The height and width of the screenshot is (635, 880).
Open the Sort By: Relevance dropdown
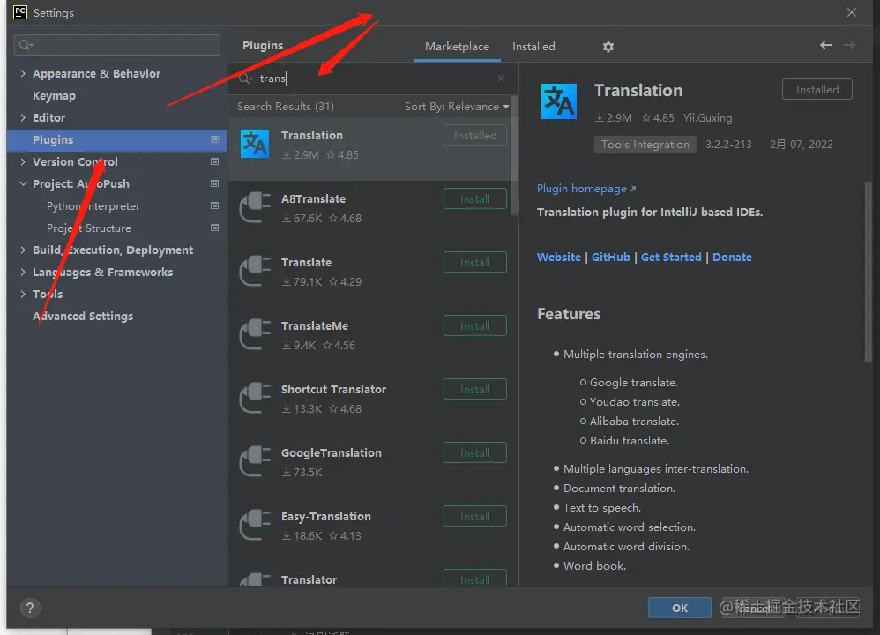pyautogui.click(x=457, y=106)
